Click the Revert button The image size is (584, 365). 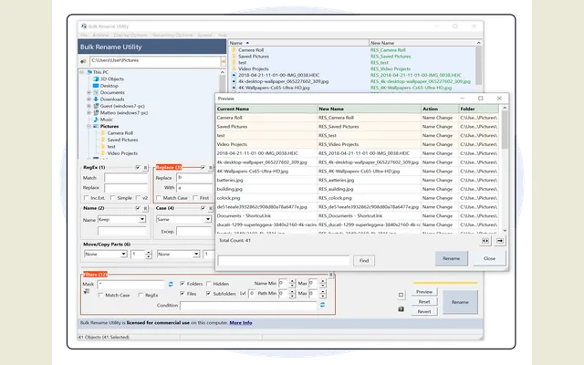point(424,312)
